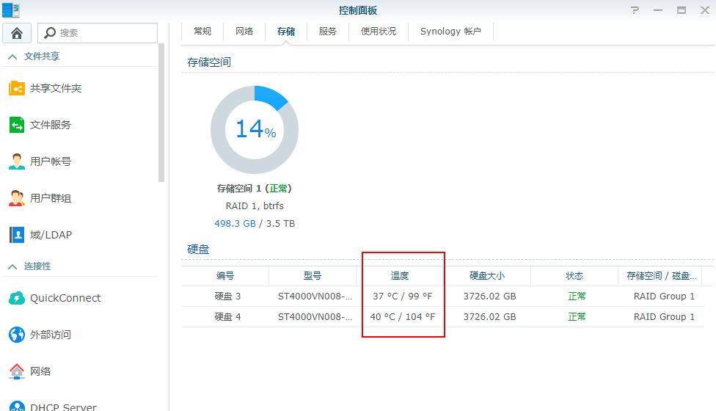Screen dimensions: 716x411
Task: Click the 编号 column header
Action: [225, 276]
